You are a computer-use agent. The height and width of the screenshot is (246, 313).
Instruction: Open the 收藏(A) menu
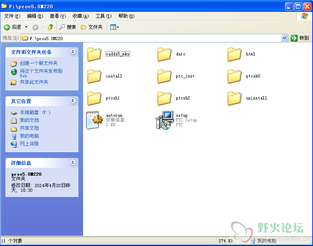(x=81, y=16)
